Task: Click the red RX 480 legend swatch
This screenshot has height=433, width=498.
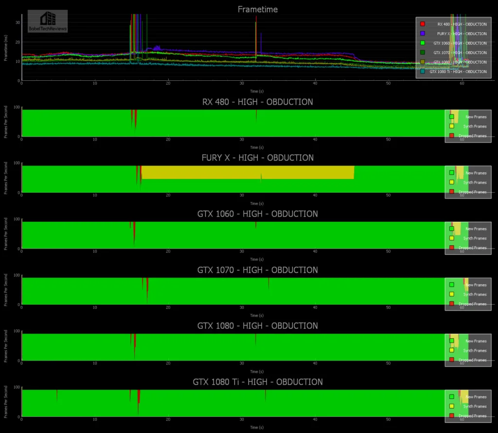Action: (423, 24)
